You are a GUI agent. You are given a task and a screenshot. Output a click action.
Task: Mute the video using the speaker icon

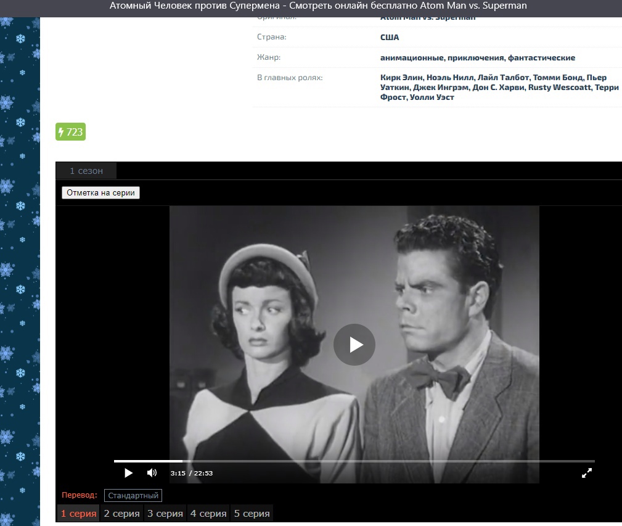[152, 473]
